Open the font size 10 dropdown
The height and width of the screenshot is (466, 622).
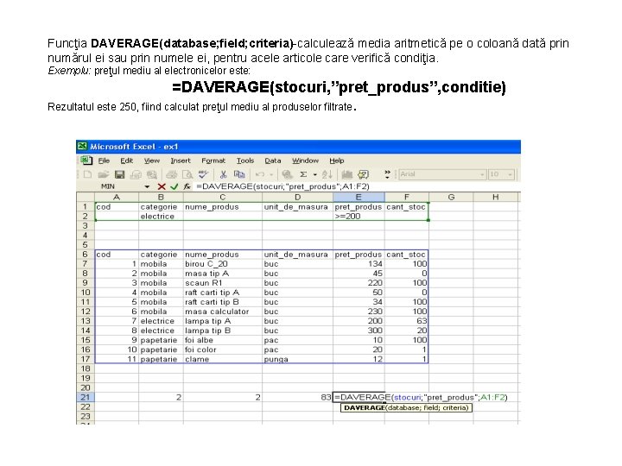pos(511,174)
